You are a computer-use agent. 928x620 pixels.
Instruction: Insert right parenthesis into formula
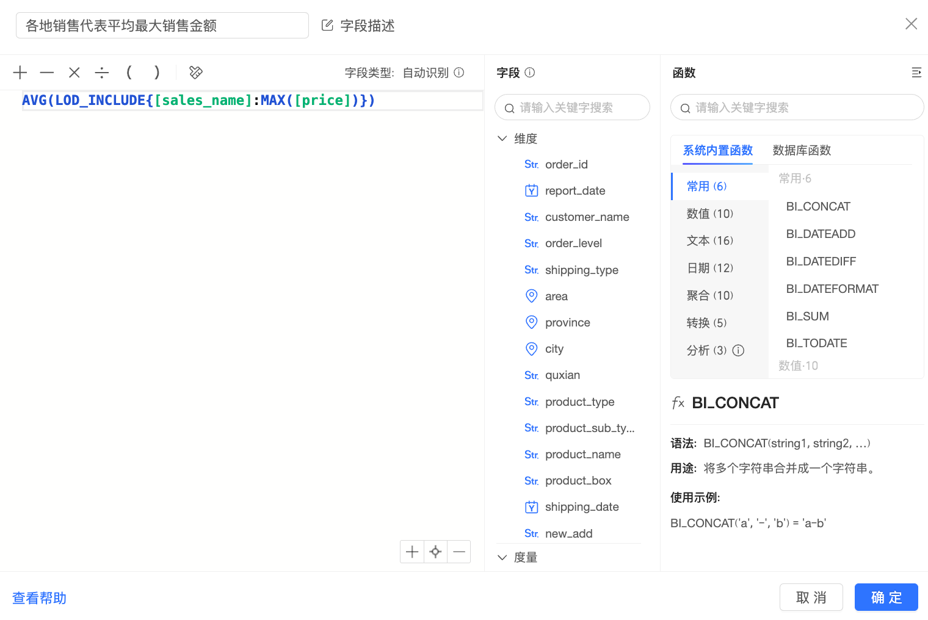[x=157, y=73]
